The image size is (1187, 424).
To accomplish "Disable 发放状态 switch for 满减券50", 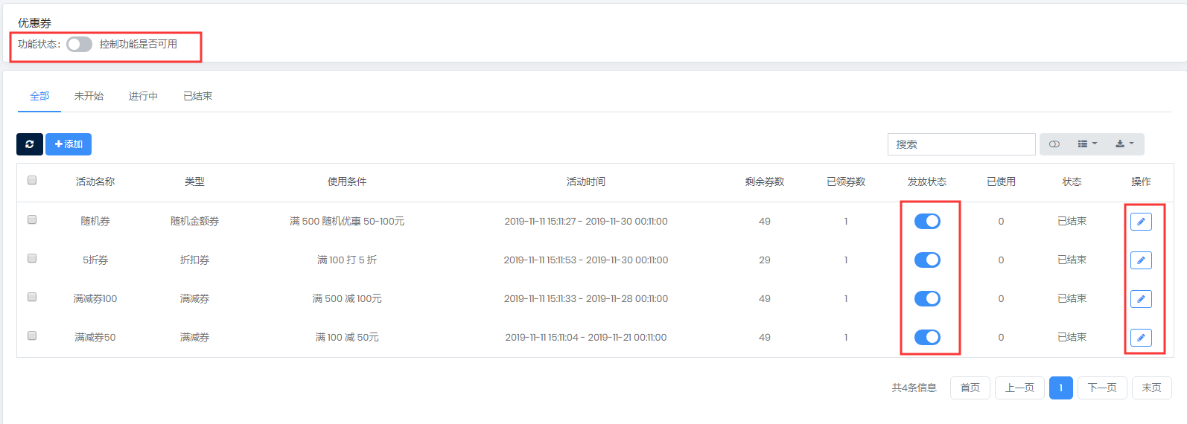I will [927, 338].
